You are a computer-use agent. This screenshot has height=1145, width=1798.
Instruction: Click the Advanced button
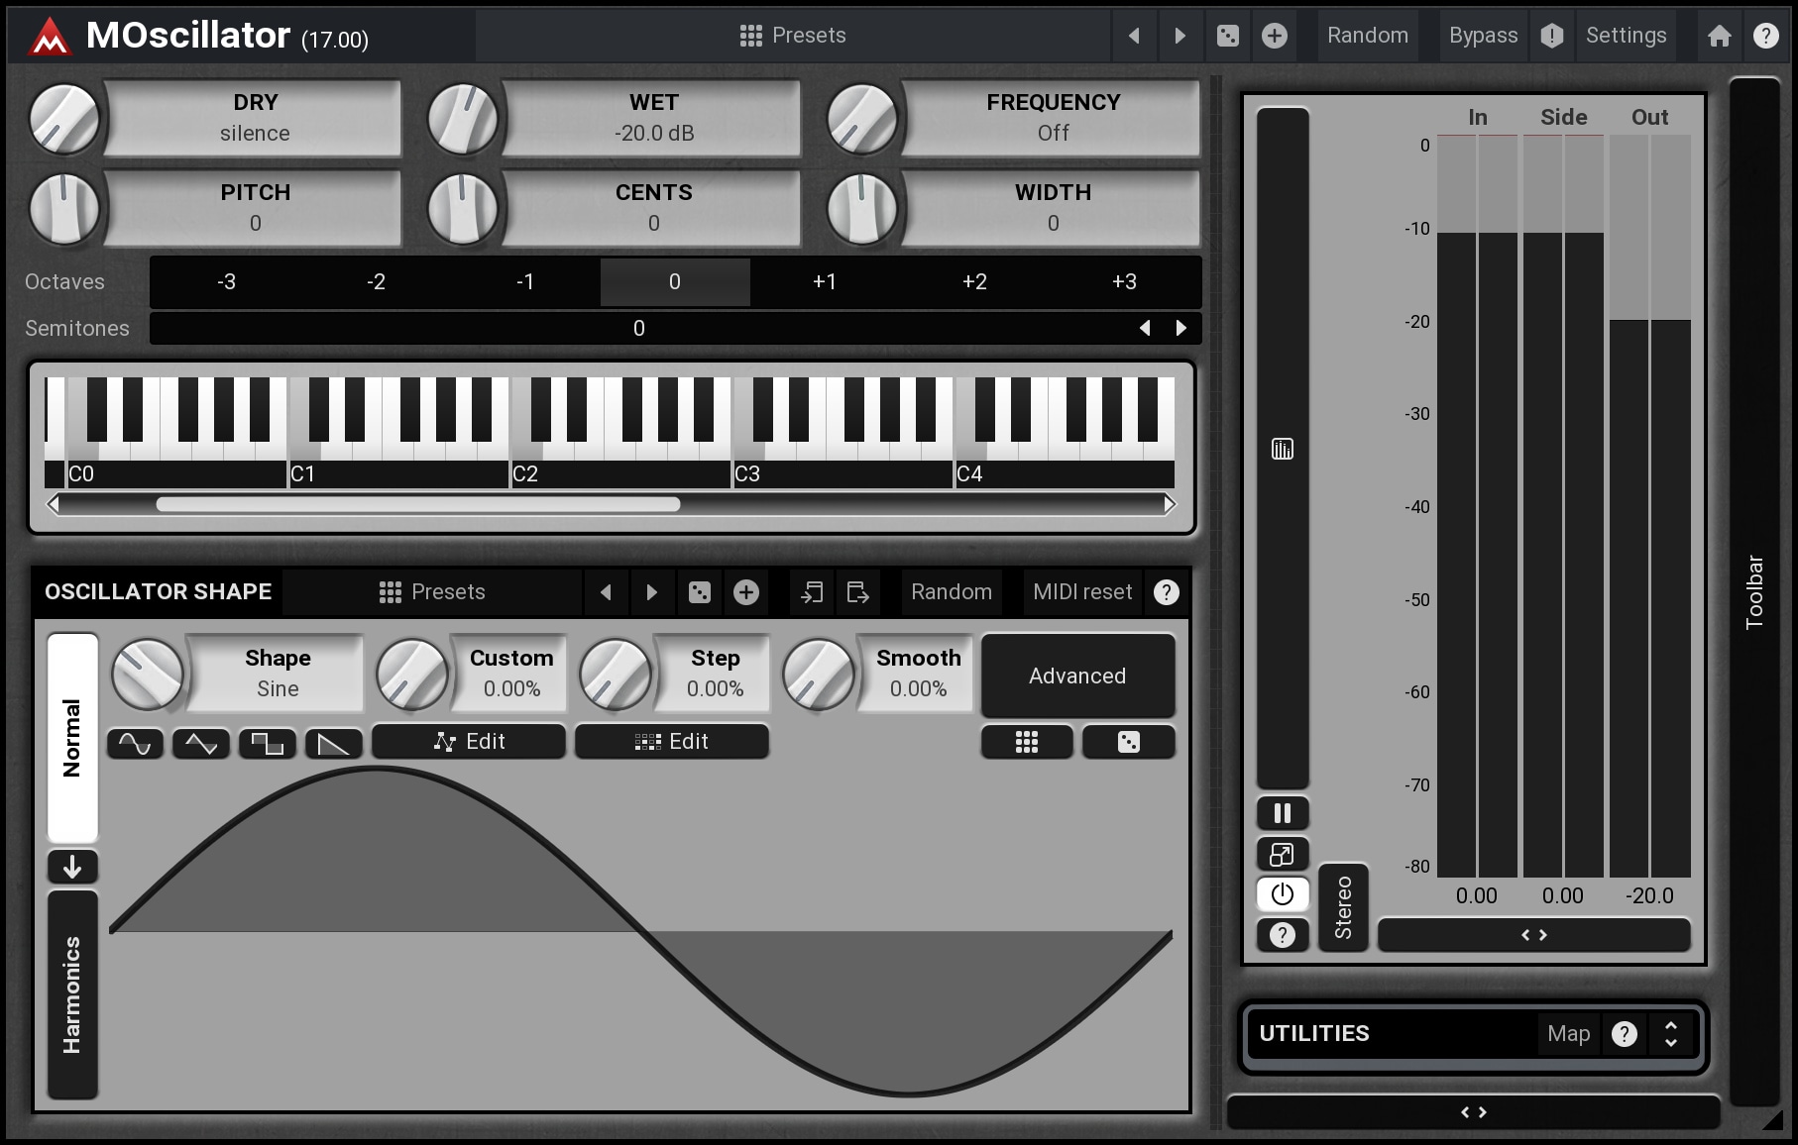pos(1077,677)
